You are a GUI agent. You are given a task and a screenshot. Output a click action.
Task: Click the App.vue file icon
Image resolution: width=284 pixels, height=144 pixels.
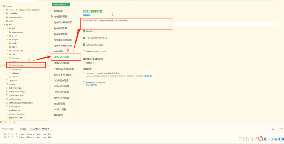pos(10,58)
